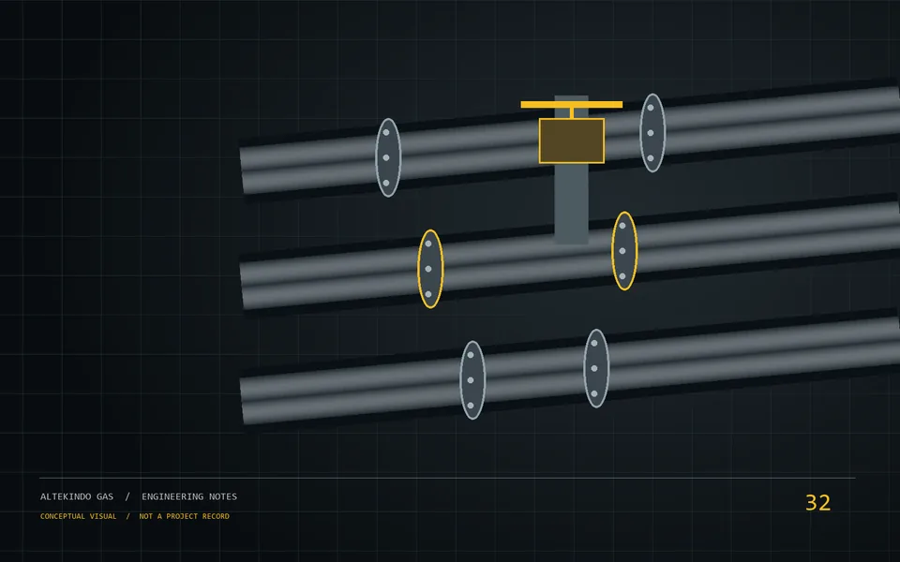Select the yellow valve body box
This screenshot has width=900, height=562.
click(572, 141)
